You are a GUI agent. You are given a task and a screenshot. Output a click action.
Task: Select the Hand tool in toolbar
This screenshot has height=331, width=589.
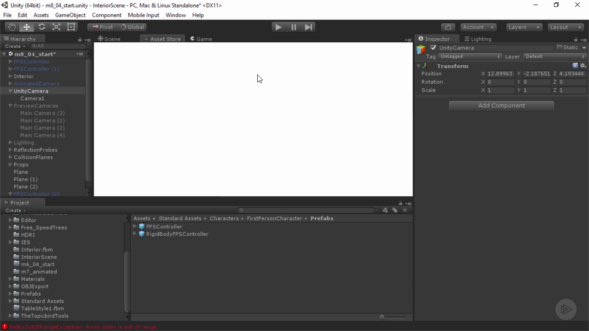tap(12, 27)
